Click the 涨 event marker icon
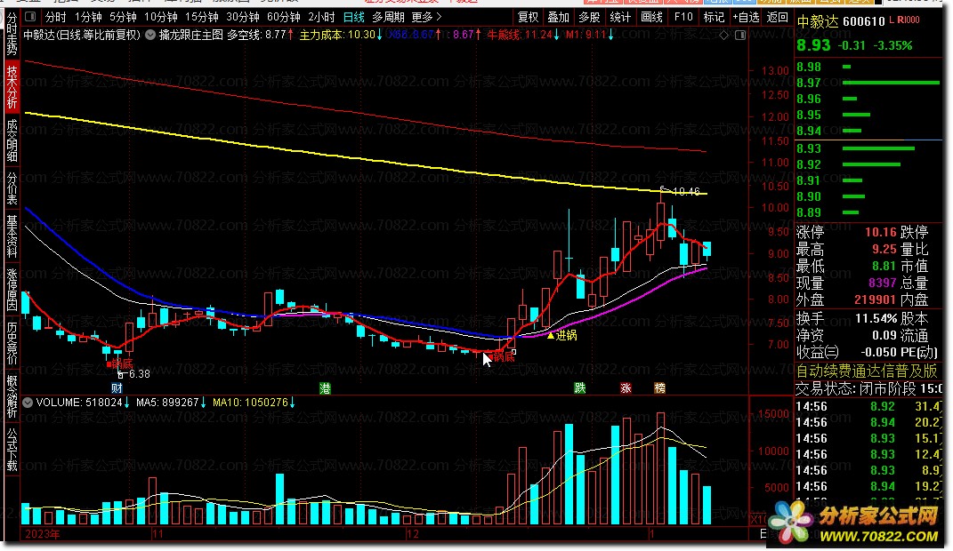Screen dimensions: 953x551 pyautogui.click(x=626, y=388)
